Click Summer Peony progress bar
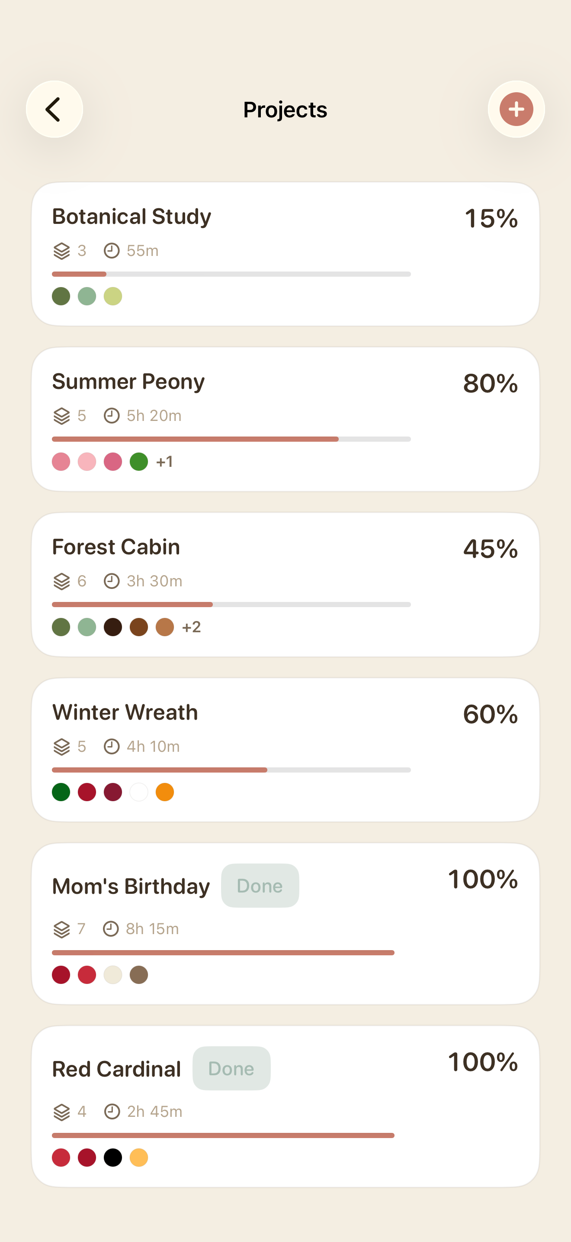Viewport: 571px width, 1242px height. point(231,439)
